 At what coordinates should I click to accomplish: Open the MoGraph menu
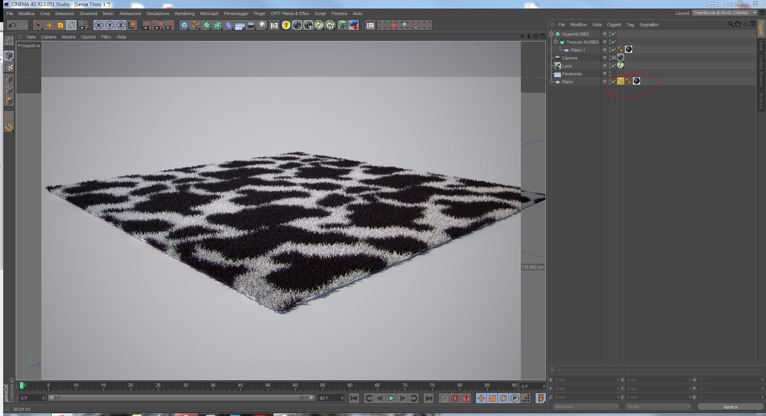(x=209, y=13)
